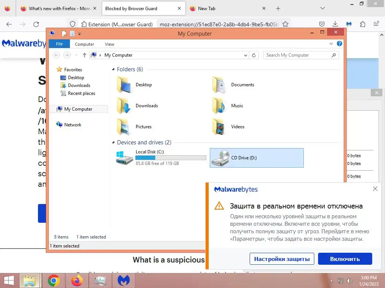385x288 pixels.
Task: Refresh the My Computer address bar
Action: [254, 55]
